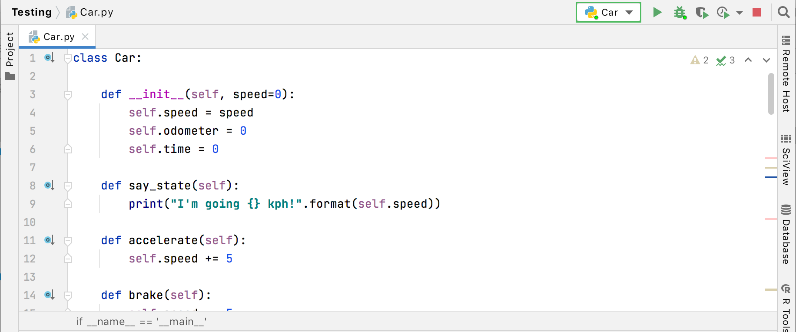Image resolution: width=796 pixels, height=332 pixels.
Task: Click the editor's vertical scrollbar thumb
Action: click(x=771, y=93)
